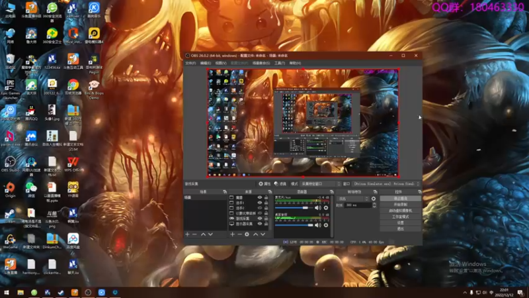The height and width of the screenshot is (298, 529).
Task: Open the 场景集合(S) menu
Action: 261,63
